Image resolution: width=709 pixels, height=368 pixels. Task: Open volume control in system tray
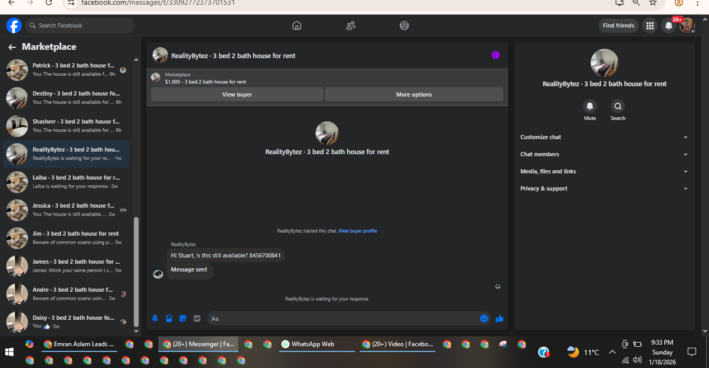point(637,360)
